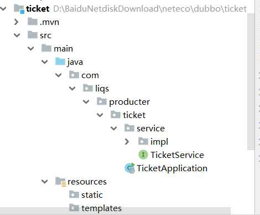
Task: Click the impl package folder icon
Action: (143, 141)
